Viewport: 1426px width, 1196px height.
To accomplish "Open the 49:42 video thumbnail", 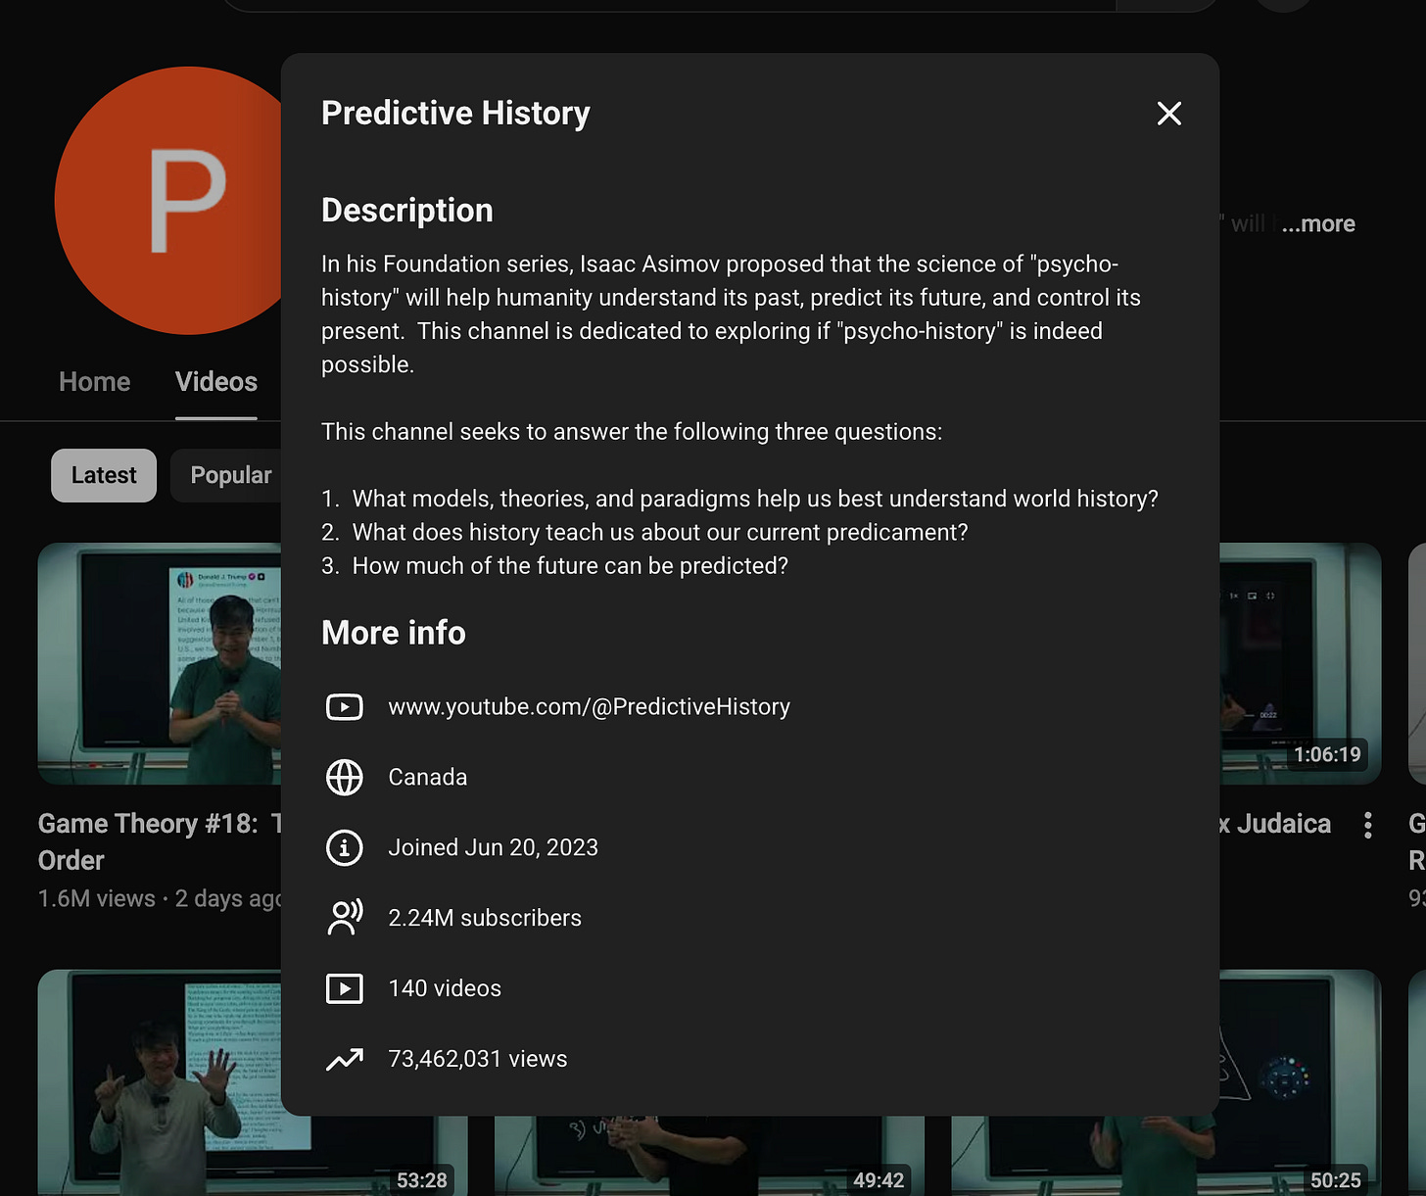I will pyautogui.click(x=709, y=1156).
